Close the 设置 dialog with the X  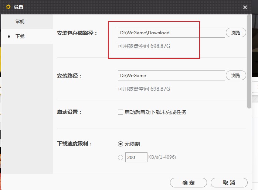245,7
